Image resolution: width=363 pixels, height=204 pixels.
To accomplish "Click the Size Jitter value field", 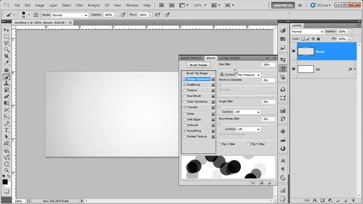I will point(268,65).
